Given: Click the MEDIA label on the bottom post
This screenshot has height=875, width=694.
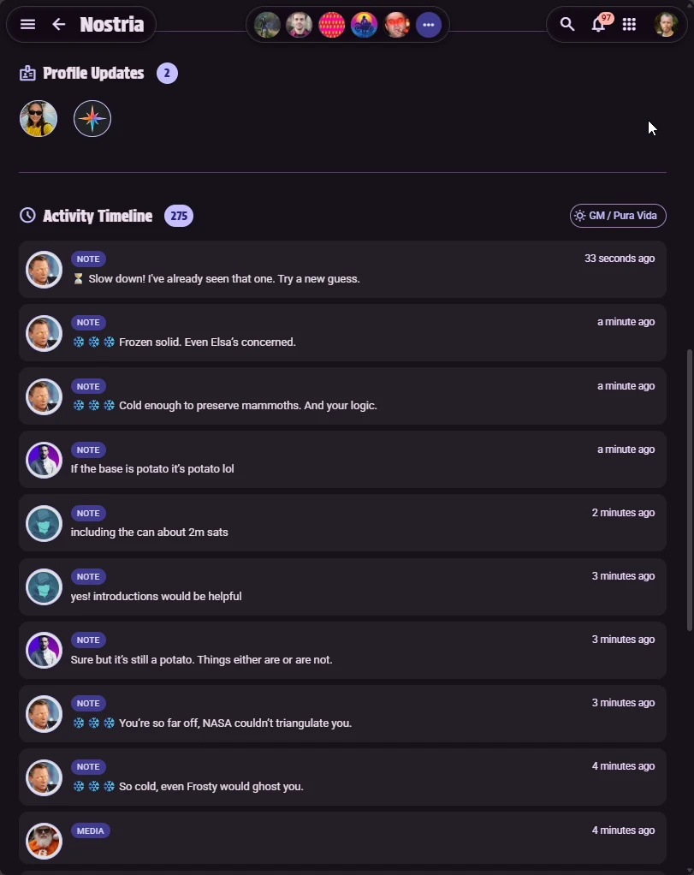Looking at the screenshot, I should point(91,830).
